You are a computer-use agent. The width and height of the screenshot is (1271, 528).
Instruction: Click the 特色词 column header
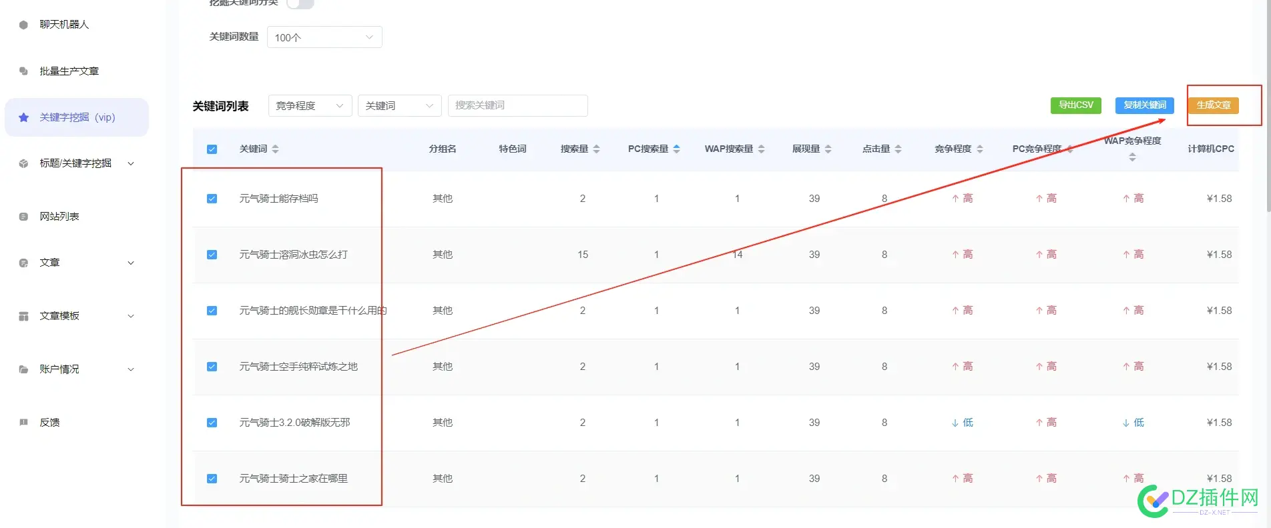pos(512,149)
